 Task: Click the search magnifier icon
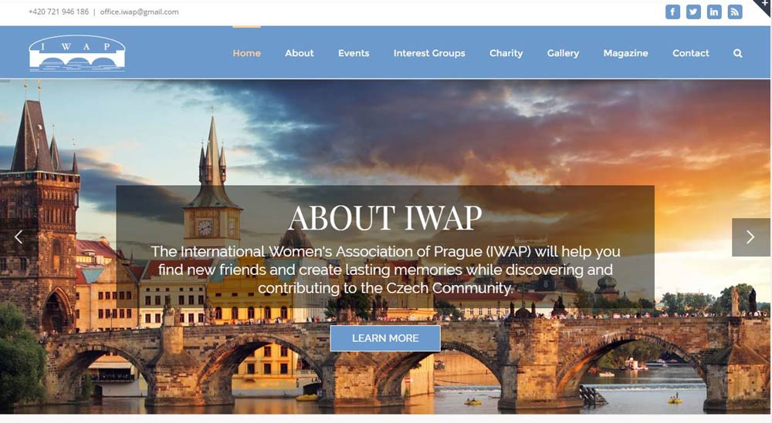737,53
